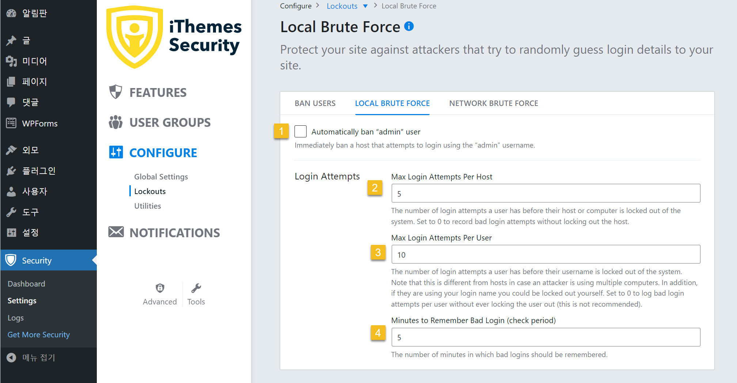Switch to the Network Brute Force tab
Image resolution: width=737 pixels, height=383 pixels.
click(x=494, y=103)
